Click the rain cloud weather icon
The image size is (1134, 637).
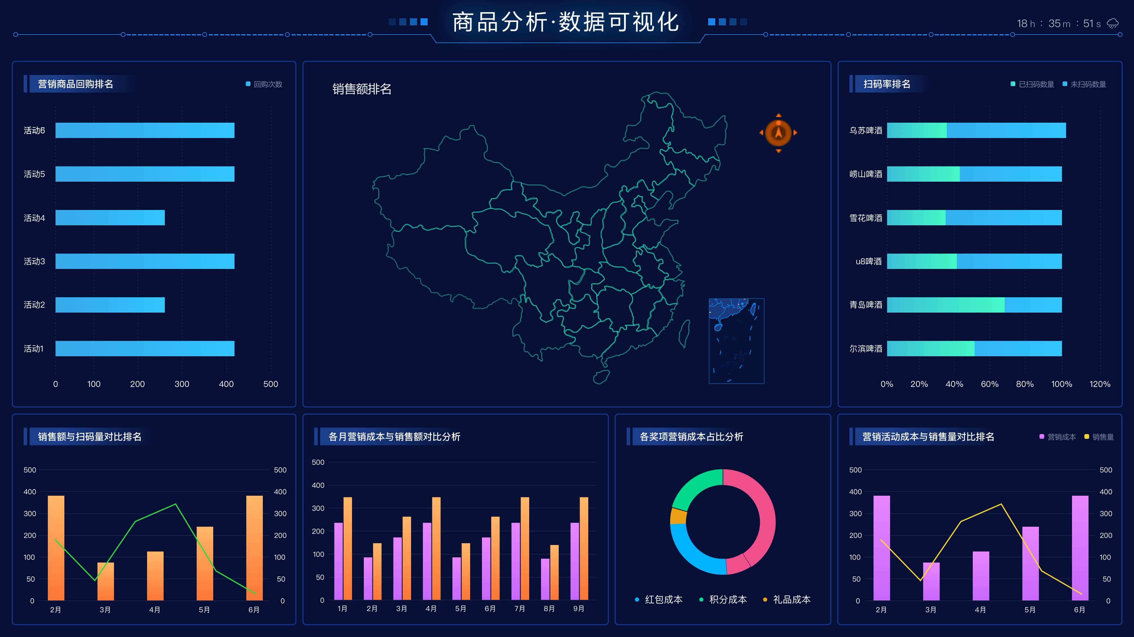(x=1112, y=23)
